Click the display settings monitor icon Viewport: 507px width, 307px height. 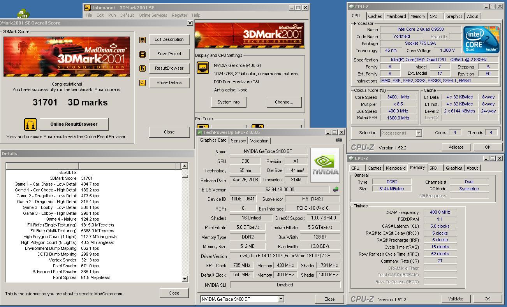(203, 68)
